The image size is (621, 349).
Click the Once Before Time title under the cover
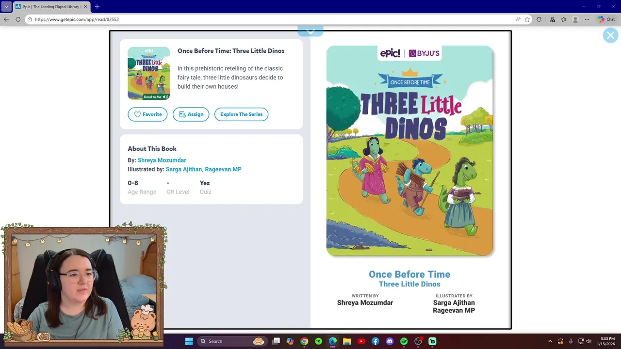point(409,274)
